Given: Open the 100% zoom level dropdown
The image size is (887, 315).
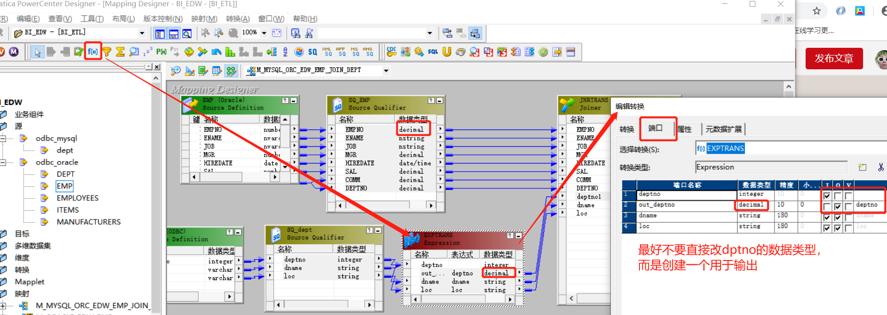Looking at the screenshot, I should click(x=263, y=33).
